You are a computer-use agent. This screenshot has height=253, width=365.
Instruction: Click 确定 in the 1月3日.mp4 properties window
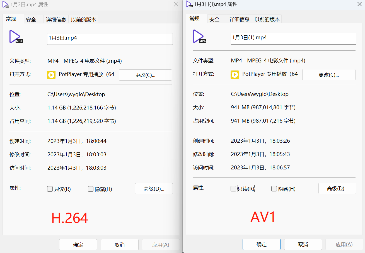(78, 245)
